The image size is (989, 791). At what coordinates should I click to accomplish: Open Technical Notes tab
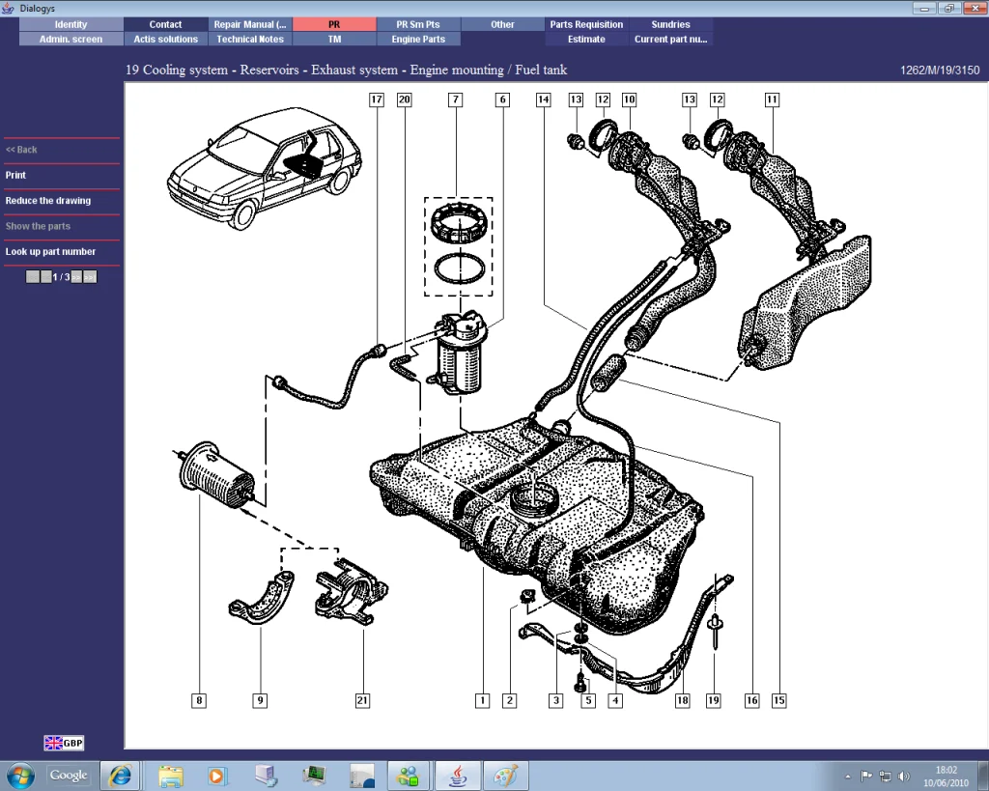250,39
